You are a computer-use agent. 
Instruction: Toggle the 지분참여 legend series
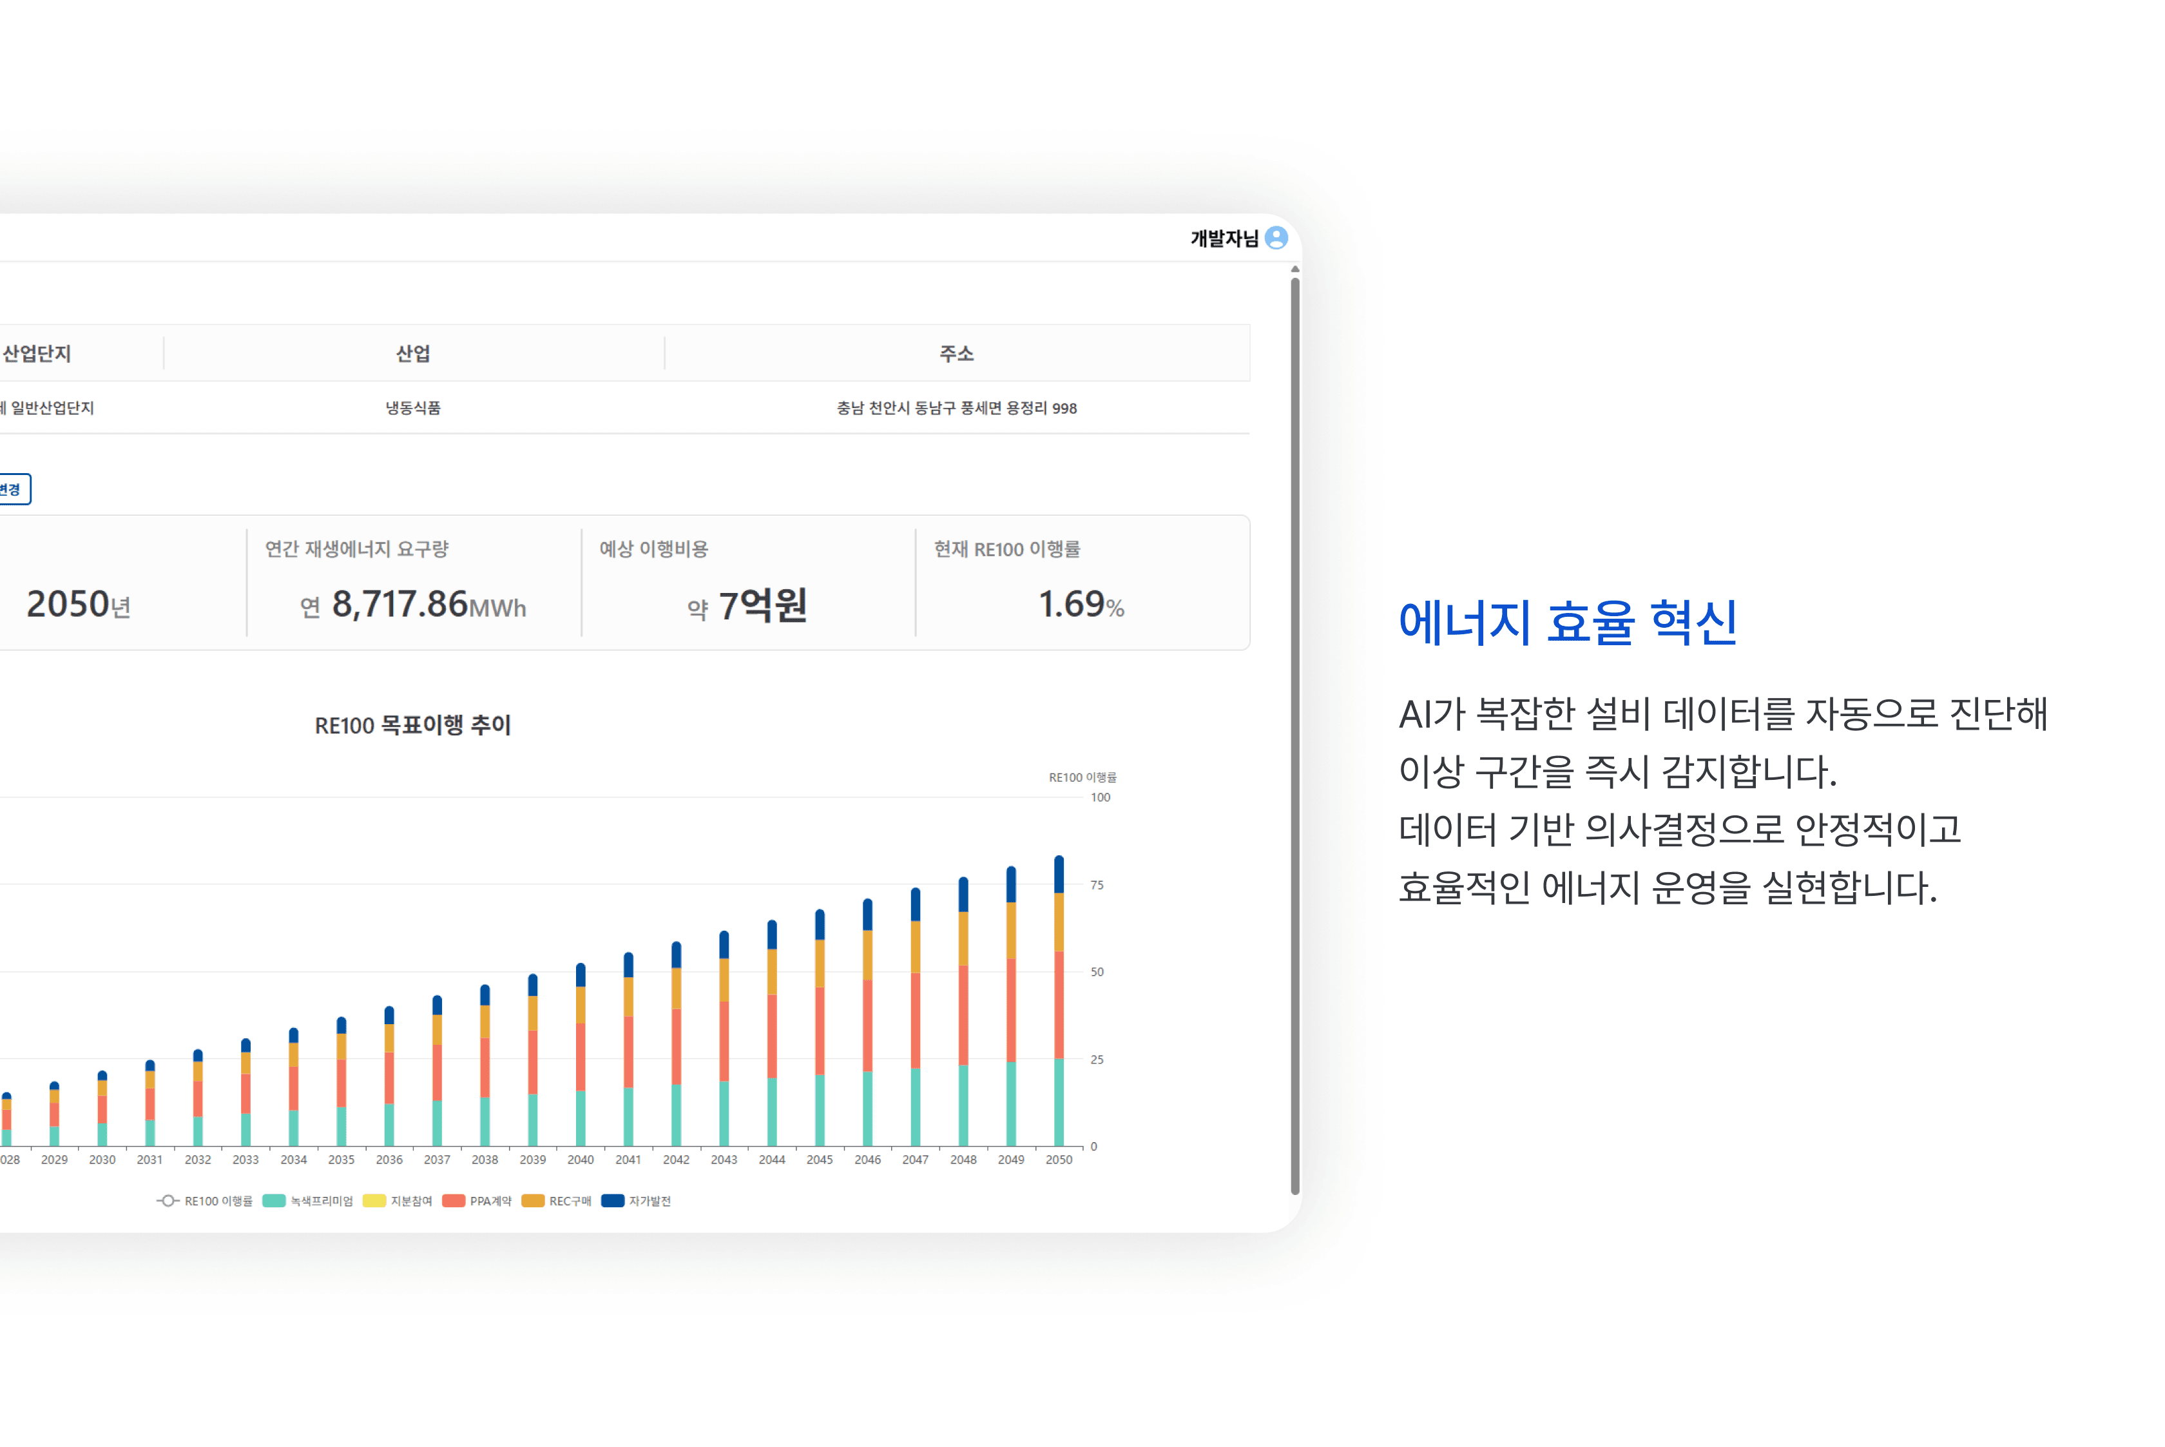pyautogui.click(x=374, y=1201)
